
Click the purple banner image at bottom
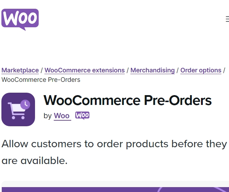[x=115, y=190]
